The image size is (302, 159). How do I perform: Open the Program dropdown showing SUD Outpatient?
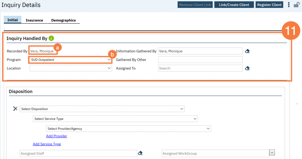pos(70,60)
